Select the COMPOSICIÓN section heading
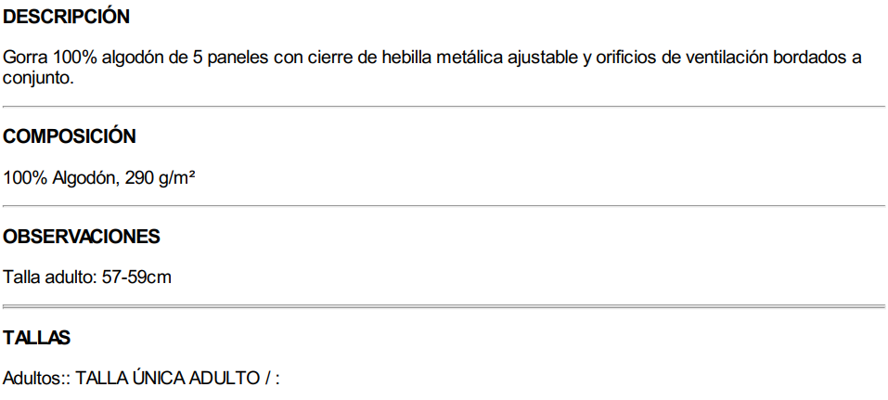Screen dimensions: 888x400 pos(70,136)
